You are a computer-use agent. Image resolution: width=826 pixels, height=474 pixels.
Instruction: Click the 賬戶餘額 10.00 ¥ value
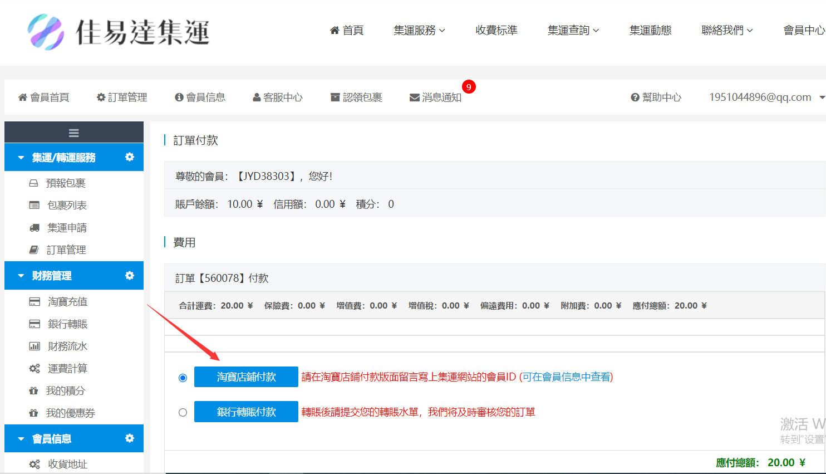click(245, 204)
